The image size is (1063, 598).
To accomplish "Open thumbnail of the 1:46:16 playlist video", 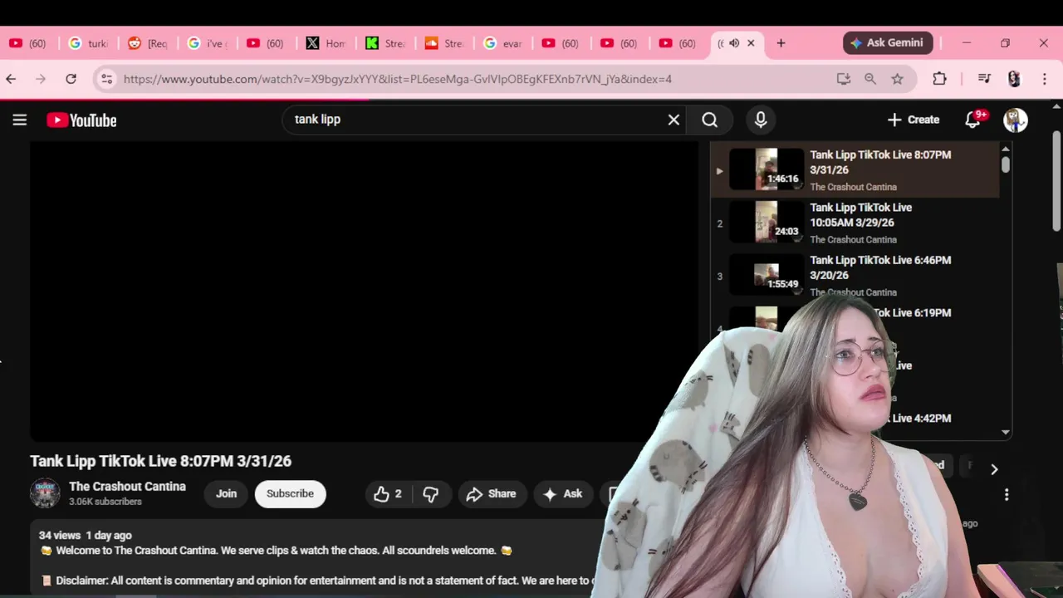I will pos(767,169).
